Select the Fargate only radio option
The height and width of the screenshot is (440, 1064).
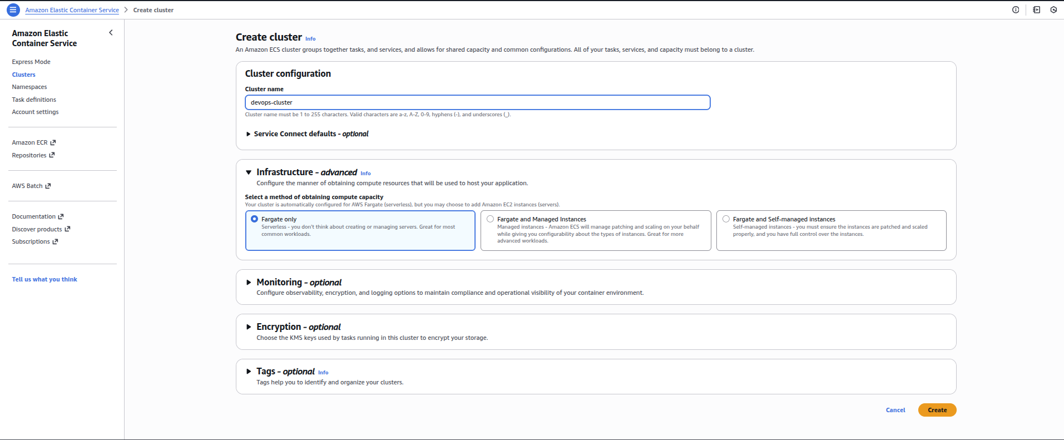(x=254, y=219)
